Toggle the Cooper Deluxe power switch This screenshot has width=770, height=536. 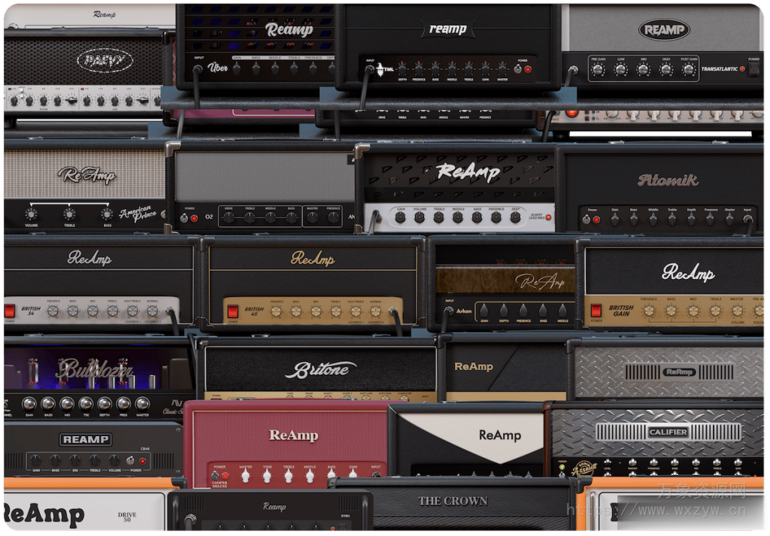coord(214,474)
